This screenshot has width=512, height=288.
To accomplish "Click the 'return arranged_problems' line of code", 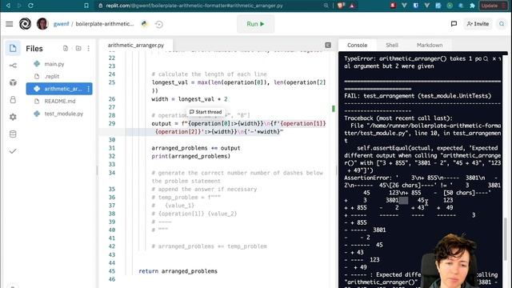I will 178,271.
